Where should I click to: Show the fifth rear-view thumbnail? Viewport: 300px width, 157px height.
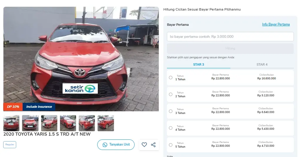click(87, 123)
